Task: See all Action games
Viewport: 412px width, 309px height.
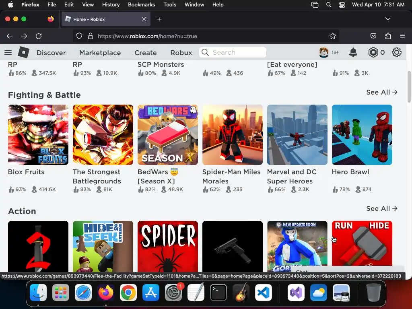Action: point(382,208)
